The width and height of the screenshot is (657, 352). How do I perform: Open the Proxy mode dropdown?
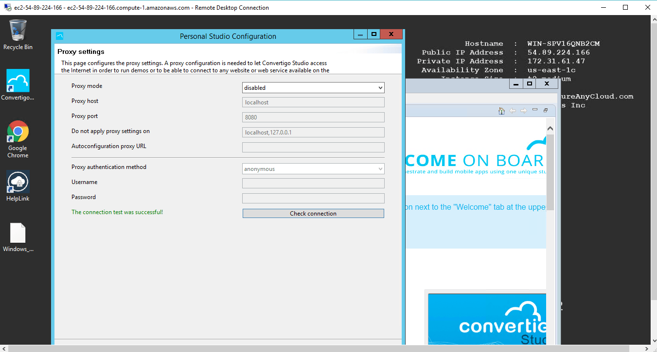point(381,87)
